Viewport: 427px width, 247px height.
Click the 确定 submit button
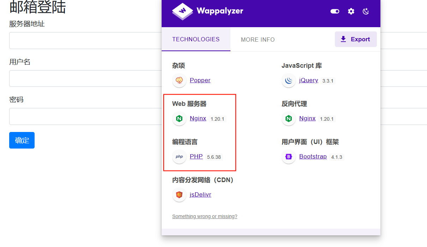pos(22,140)
